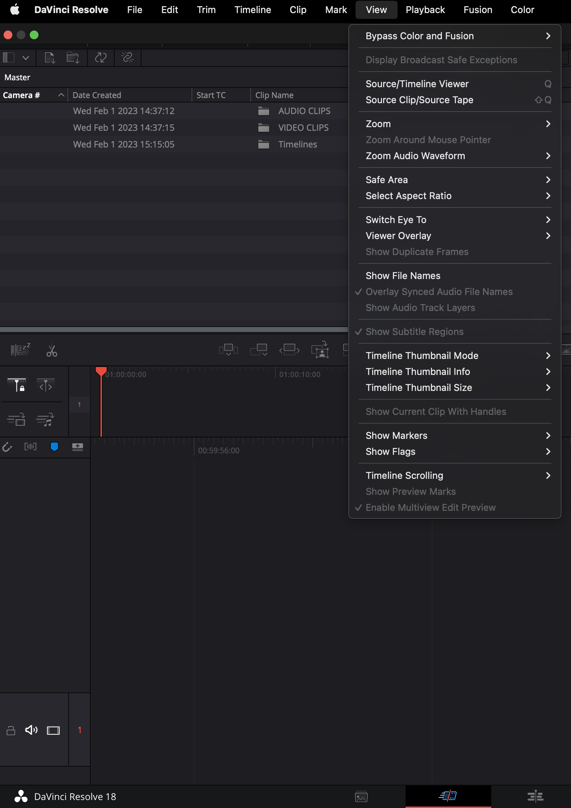Click the blue marker swatch
Viewport: 571px width, 808px height.
54,447
